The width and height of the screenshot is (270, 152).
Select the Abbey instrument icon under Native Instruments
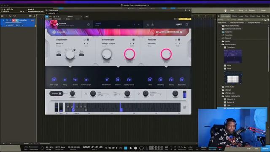point(225,99)
